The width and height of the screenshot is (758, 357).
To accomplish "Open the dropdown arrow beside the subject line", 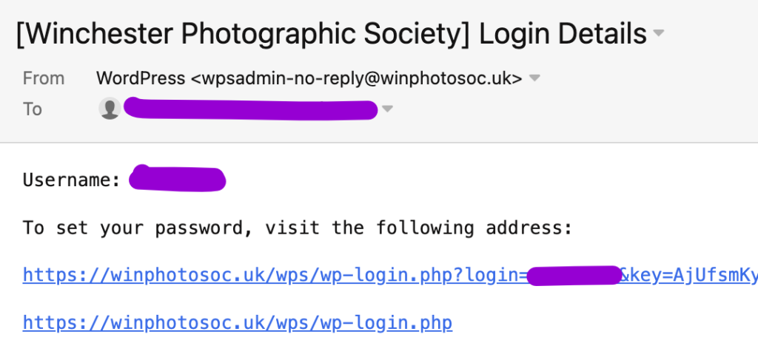I will click(x=658, y=34).
